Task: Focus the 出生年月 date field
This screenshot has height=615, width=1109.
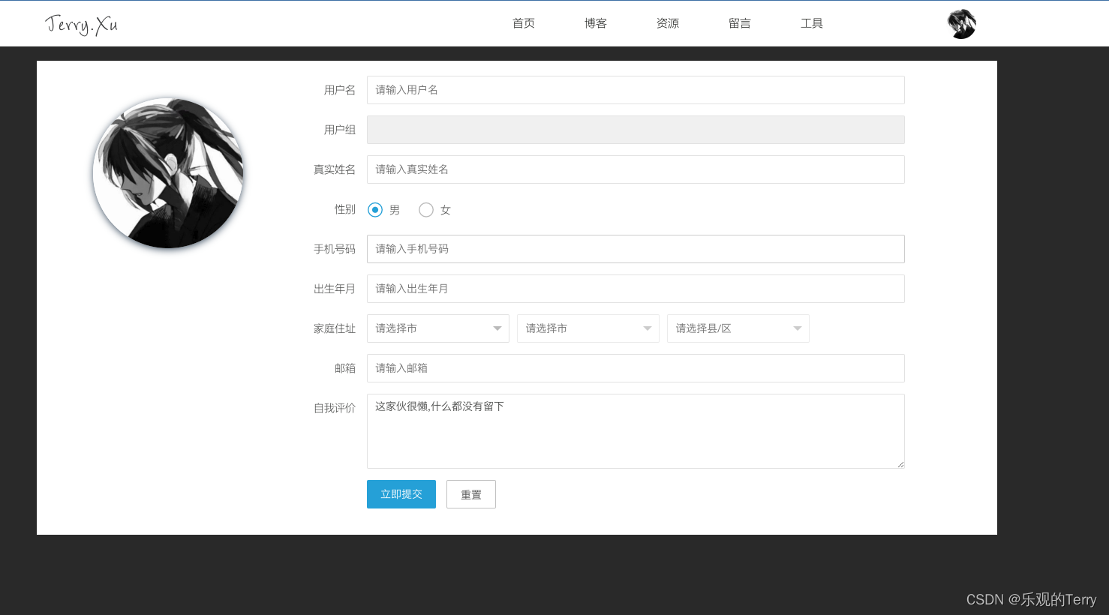Action: click(636, 289)
